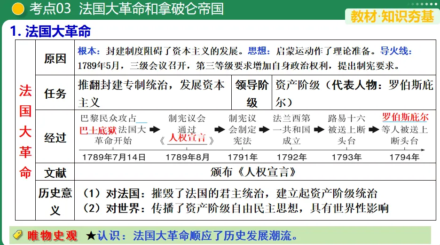Click the timeline date 1789年8月
Screen dimensions: 440x245
coord(188,157)
